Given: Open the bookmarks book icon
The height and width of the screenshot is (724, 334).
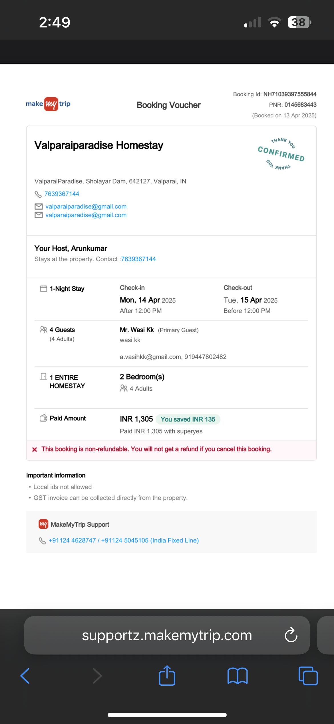Looking at the screenshot, I should coord(238,676).
